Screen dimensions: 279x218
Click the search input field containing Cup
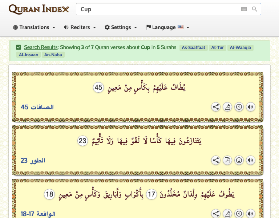point(156,9)
